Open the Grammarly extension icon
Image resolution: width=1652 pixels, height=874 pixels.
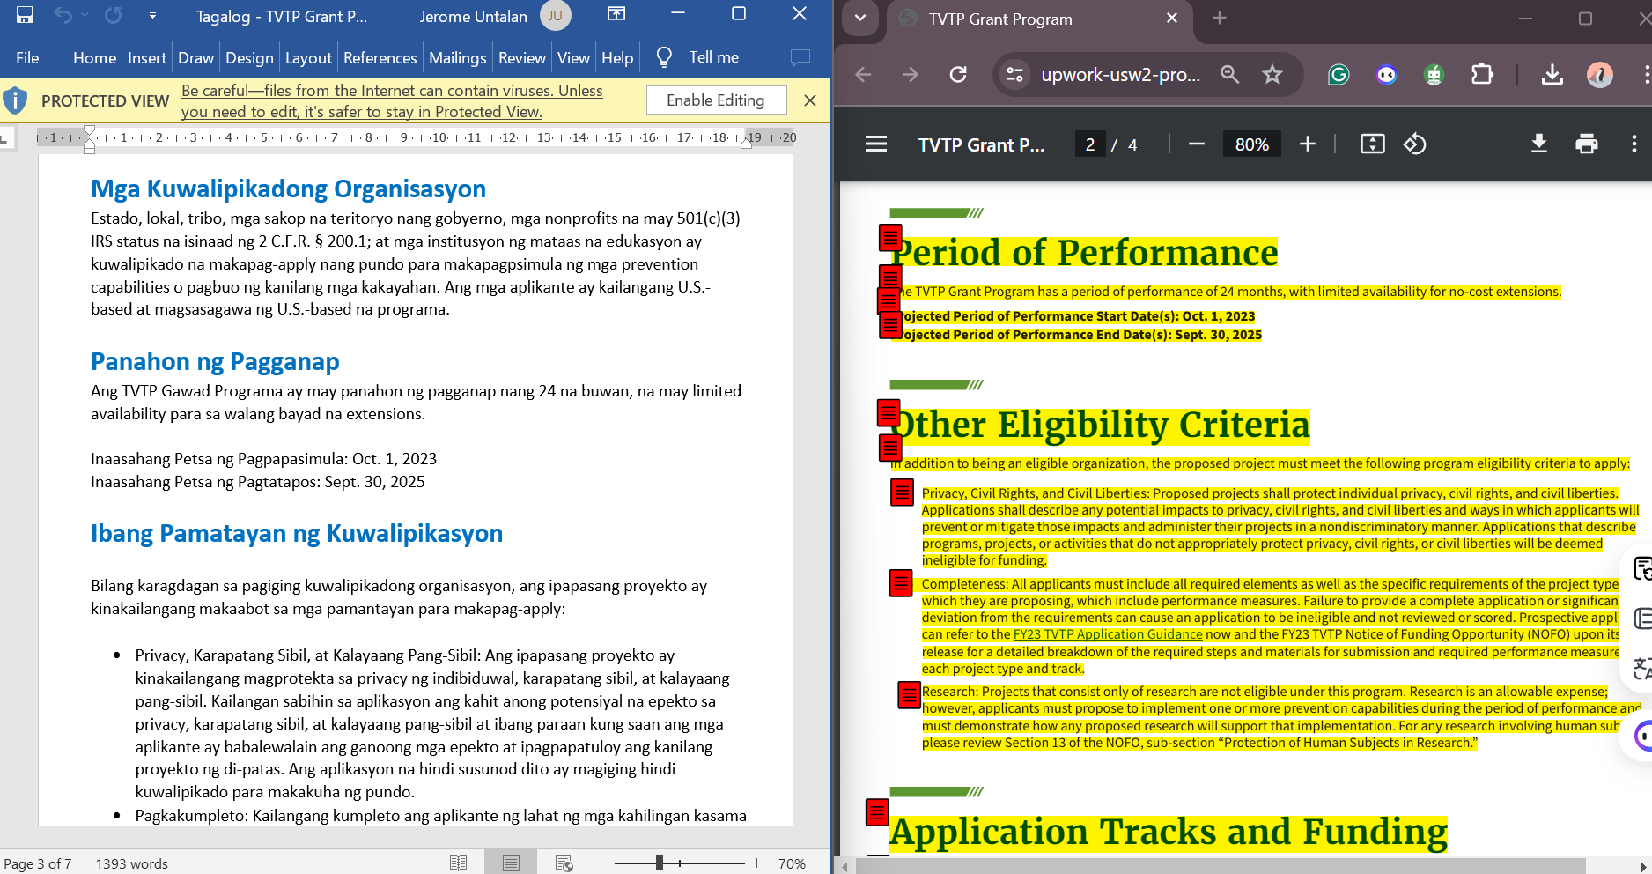[x=1339, y=75]
